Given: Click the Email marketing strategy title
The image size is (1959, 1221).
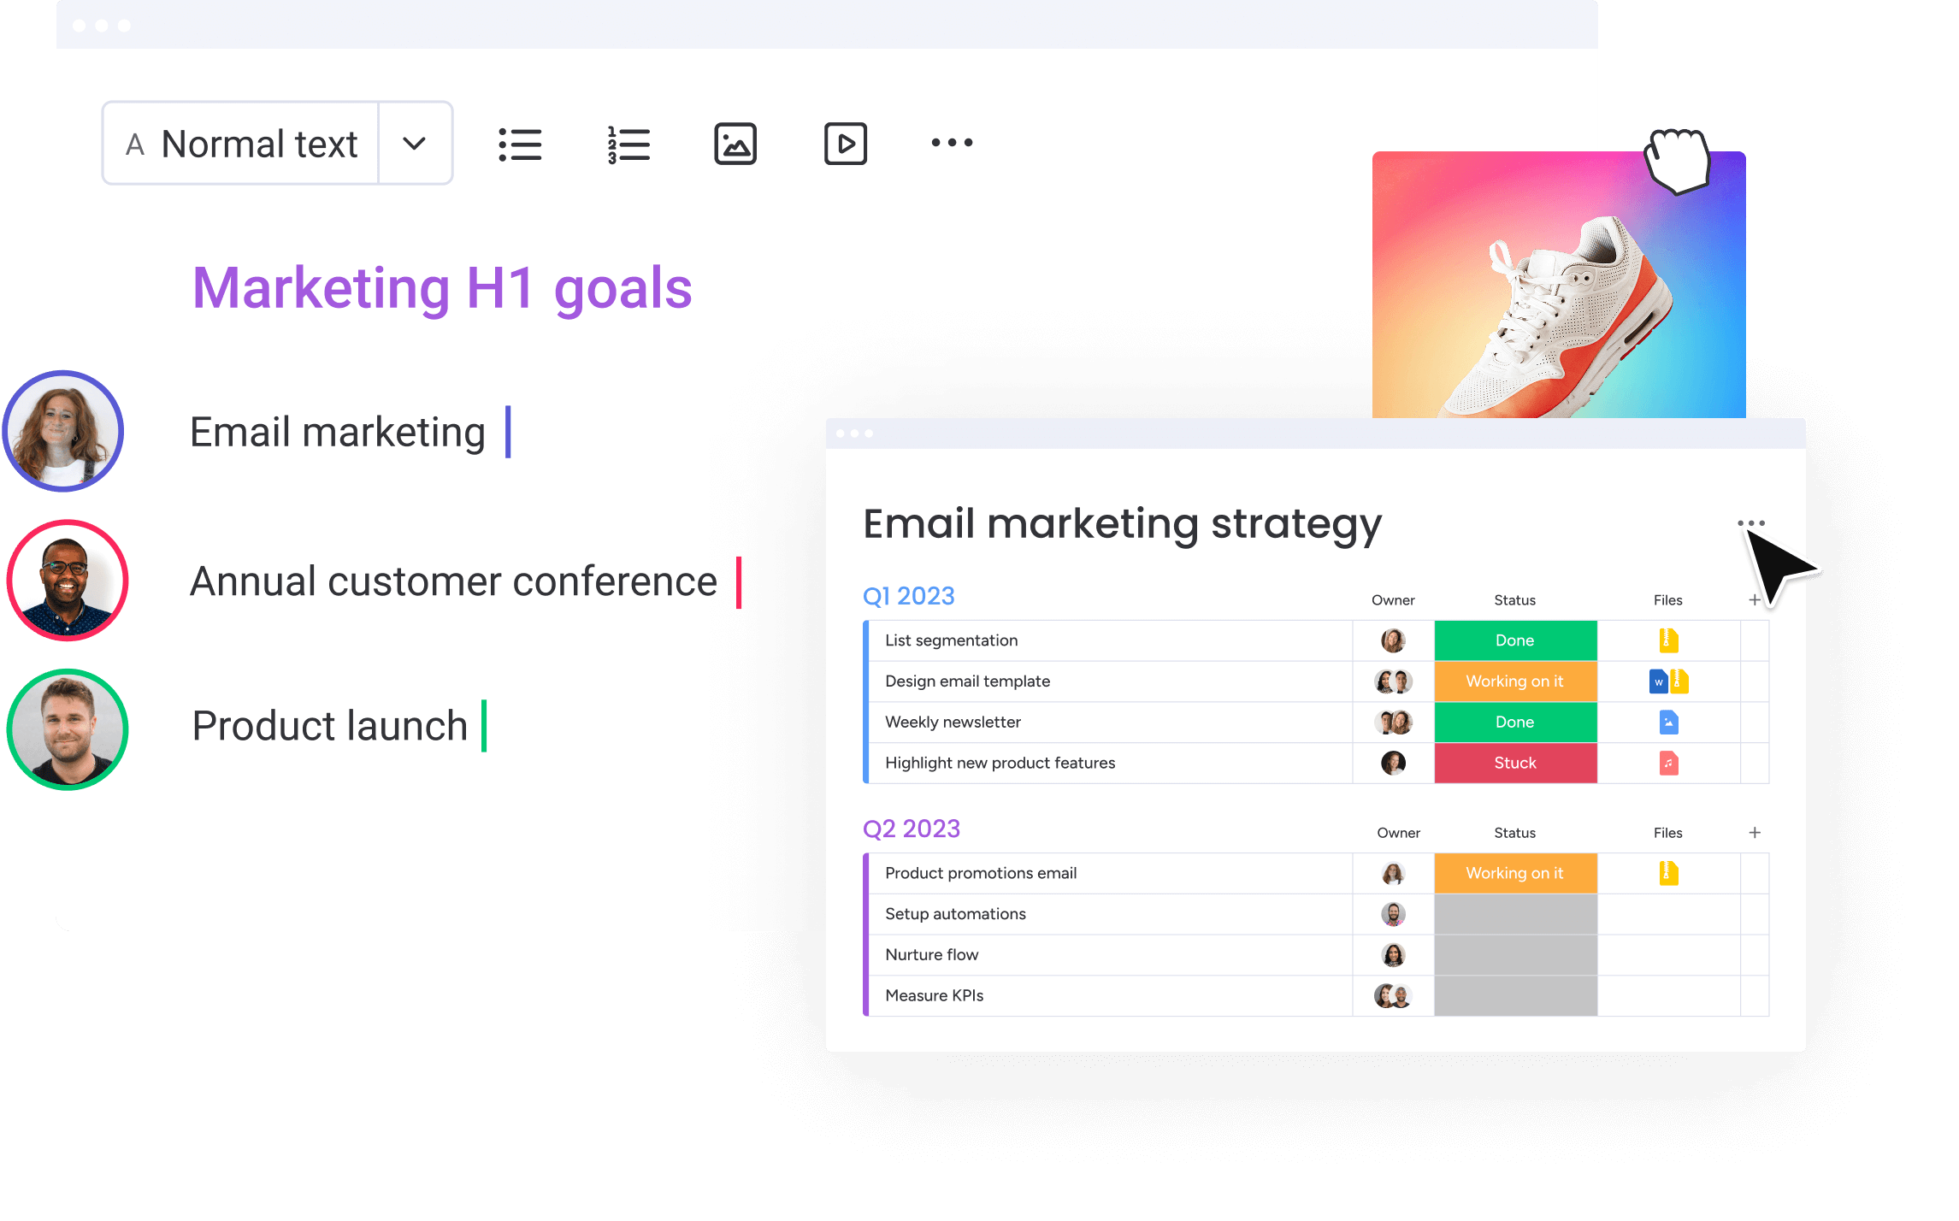Looking at the screenshot, I should click(x=1122, y=523).
